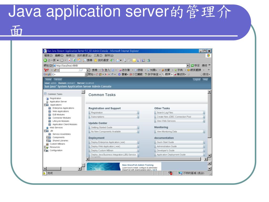The height and width of the screenshot is (202, 269).
Task: Open the address bar dropdown arrow
Action: [188, 65]
